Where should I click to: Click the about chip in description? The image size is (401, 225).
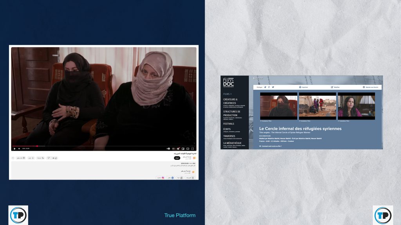(180, 178)
